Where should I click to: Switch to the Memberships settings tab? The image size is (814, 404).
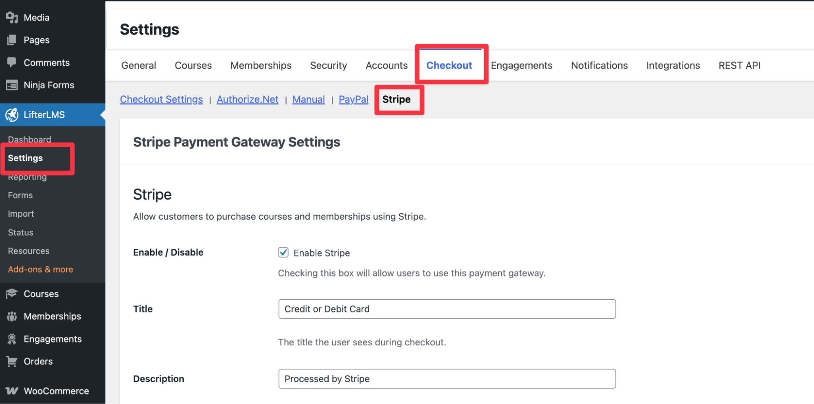pos(261,66)
